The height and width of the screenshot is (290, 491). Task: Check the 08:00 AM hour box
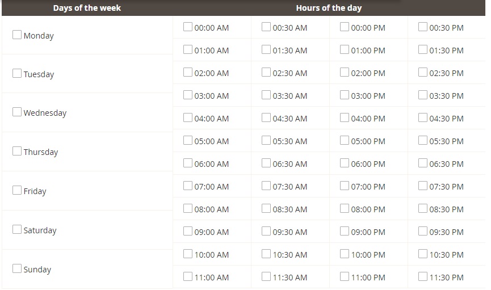(188, 209)
